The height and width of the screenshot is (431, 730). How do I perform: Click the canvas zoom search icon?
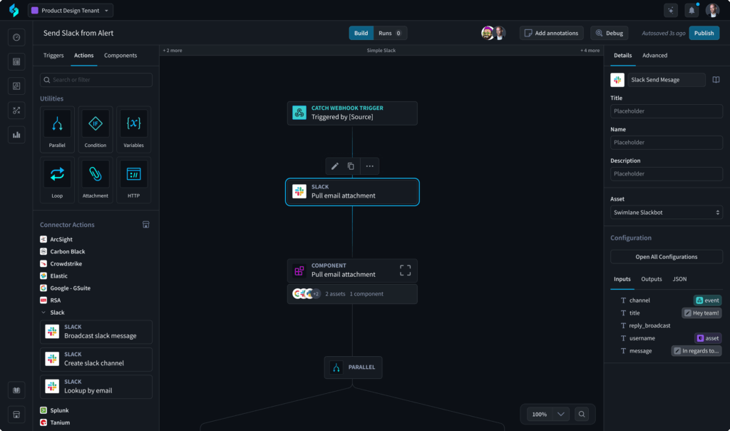tap(582, 414)
